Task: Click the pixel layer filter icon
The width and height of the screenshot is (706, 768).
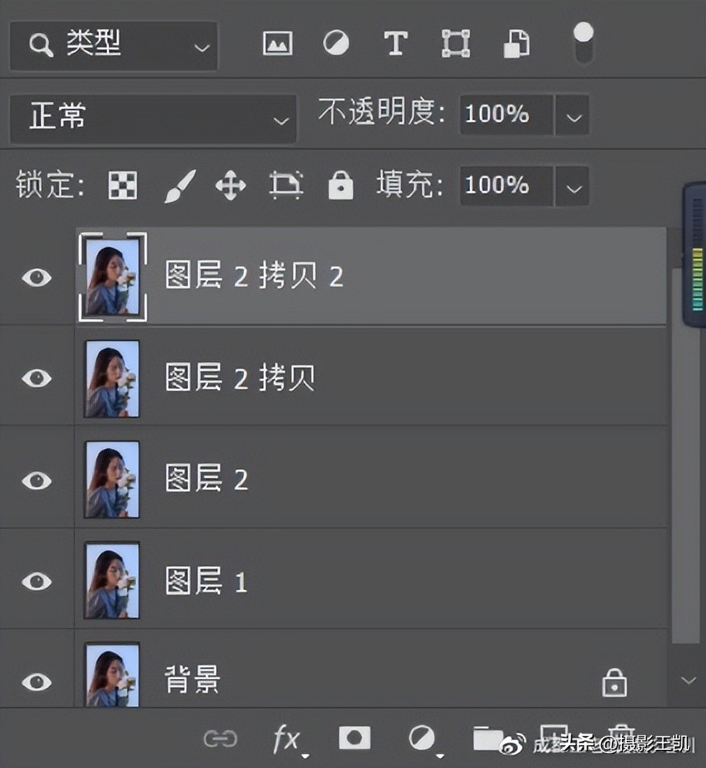Action: (277, 44)
